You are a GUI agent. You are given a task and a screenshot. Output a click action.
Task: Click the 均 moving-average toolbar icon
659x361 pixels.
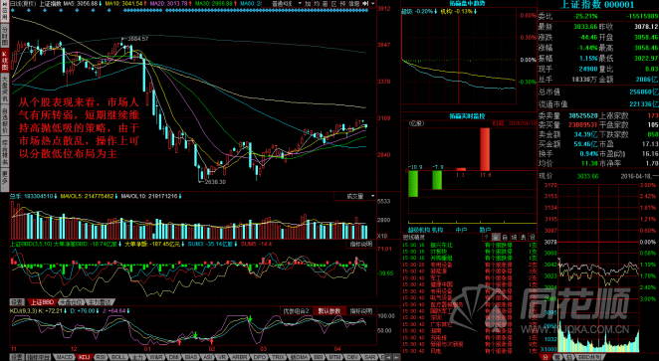click(316, 3)
